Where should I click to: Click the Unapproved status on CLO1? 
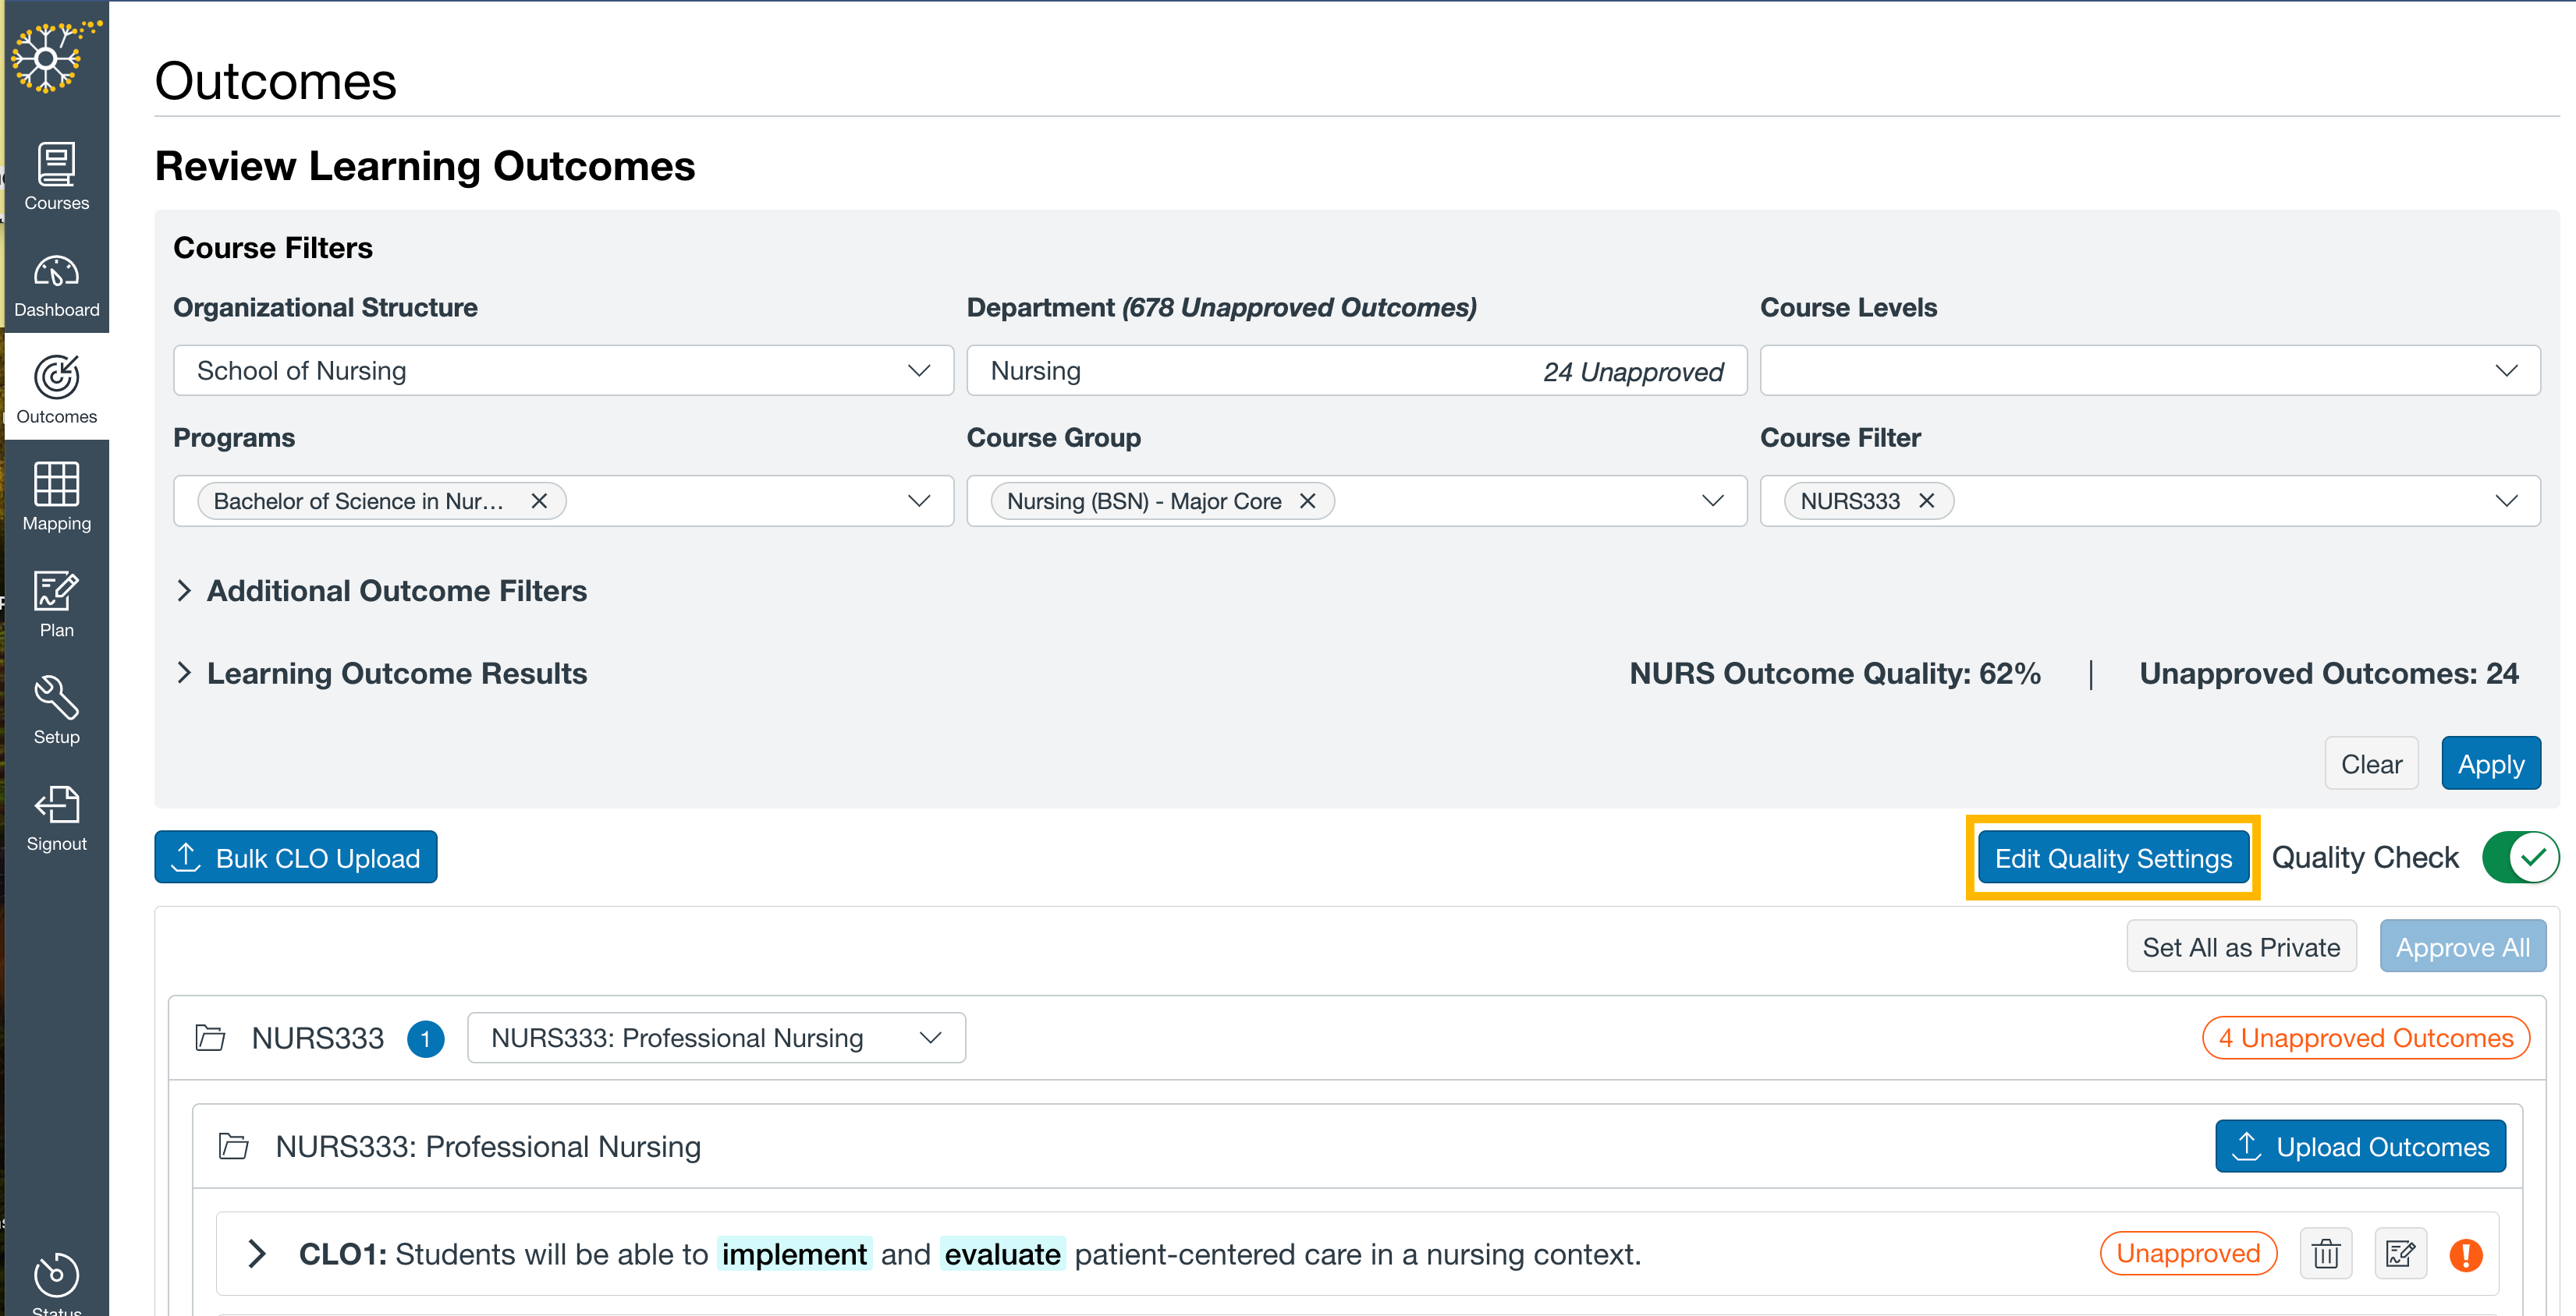click(x=2188, y=1253)
